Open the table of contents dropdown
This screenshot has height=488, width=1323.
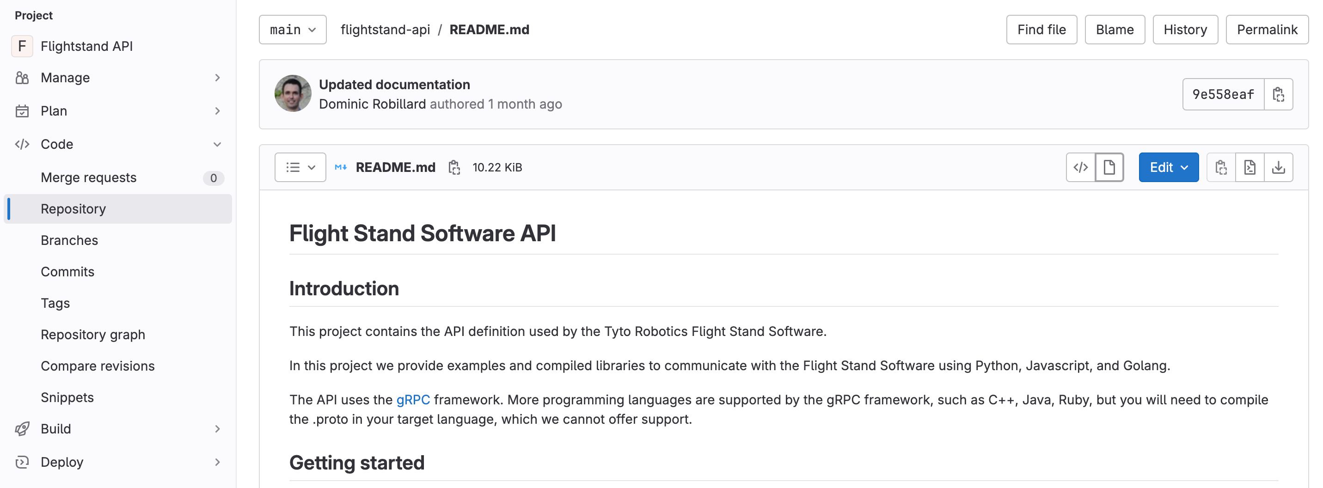click(x=300, y=167)
